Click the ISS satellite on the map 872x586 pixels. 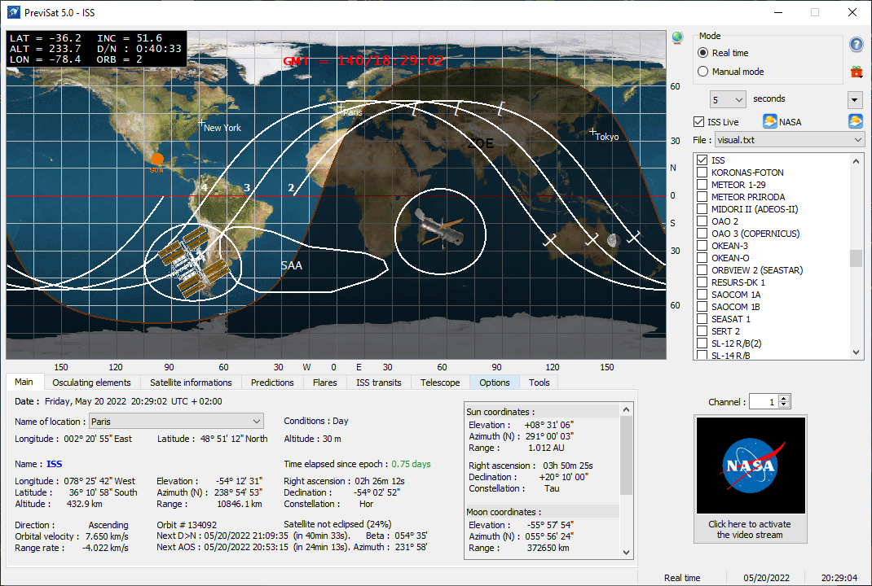coord(193,263)
